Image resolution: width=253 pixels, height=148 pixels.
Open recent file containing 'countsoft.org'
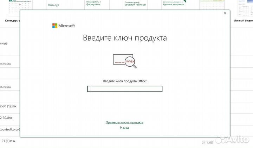(x=10, y=129)
